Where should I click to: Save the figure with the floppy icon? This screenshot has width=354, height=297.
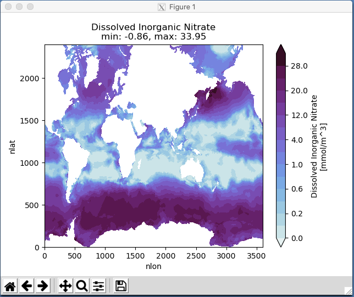[121, 285]
